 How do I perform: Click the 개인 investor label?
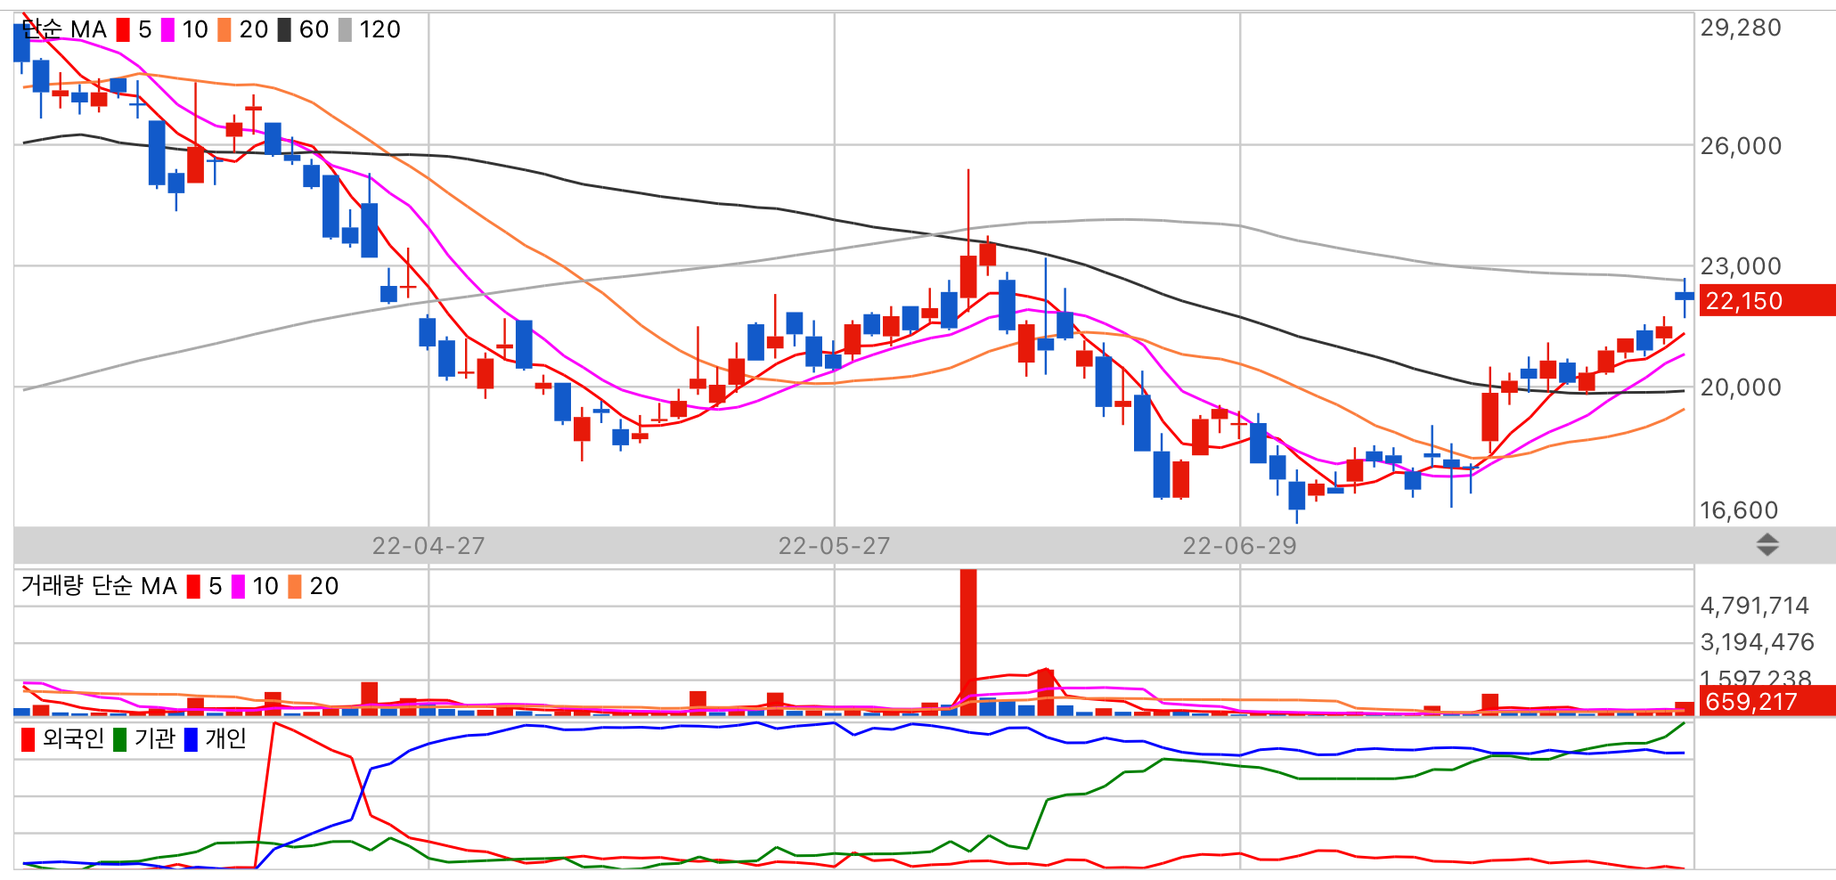(225, 738)
